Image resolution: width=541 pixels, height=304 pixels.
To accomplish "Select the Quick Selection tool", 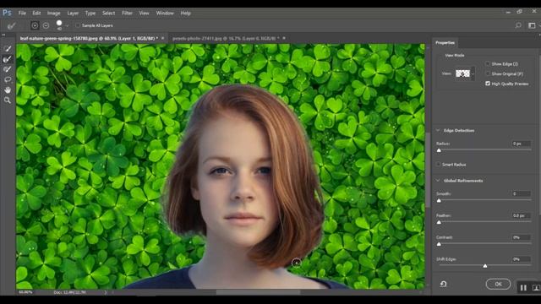I will point(8,49).
